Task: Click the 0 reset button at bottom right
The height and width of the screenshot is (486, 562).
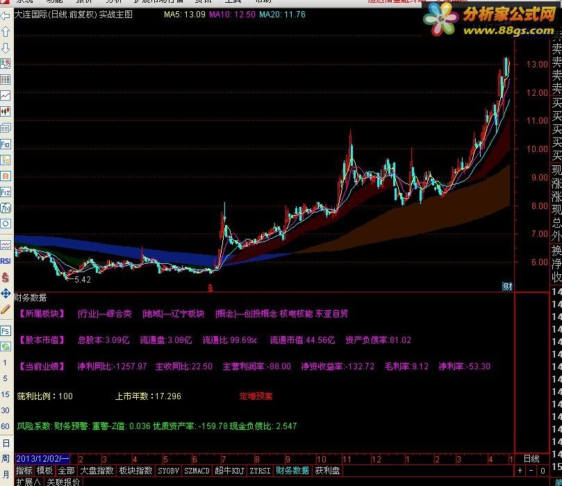Action: [543, 470]
